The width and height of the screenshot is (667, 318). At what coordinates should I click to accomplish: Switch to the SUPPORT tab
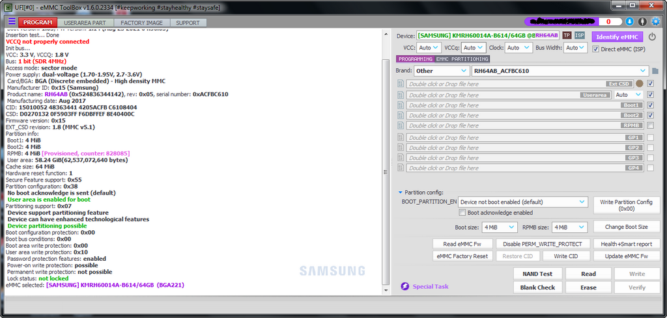pos(188,23)
